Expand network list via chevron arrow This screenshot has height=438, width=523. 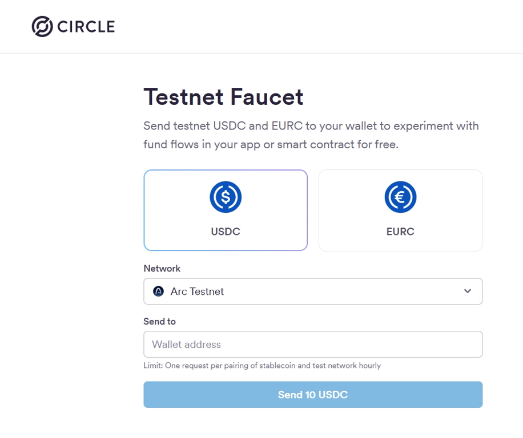468,291
